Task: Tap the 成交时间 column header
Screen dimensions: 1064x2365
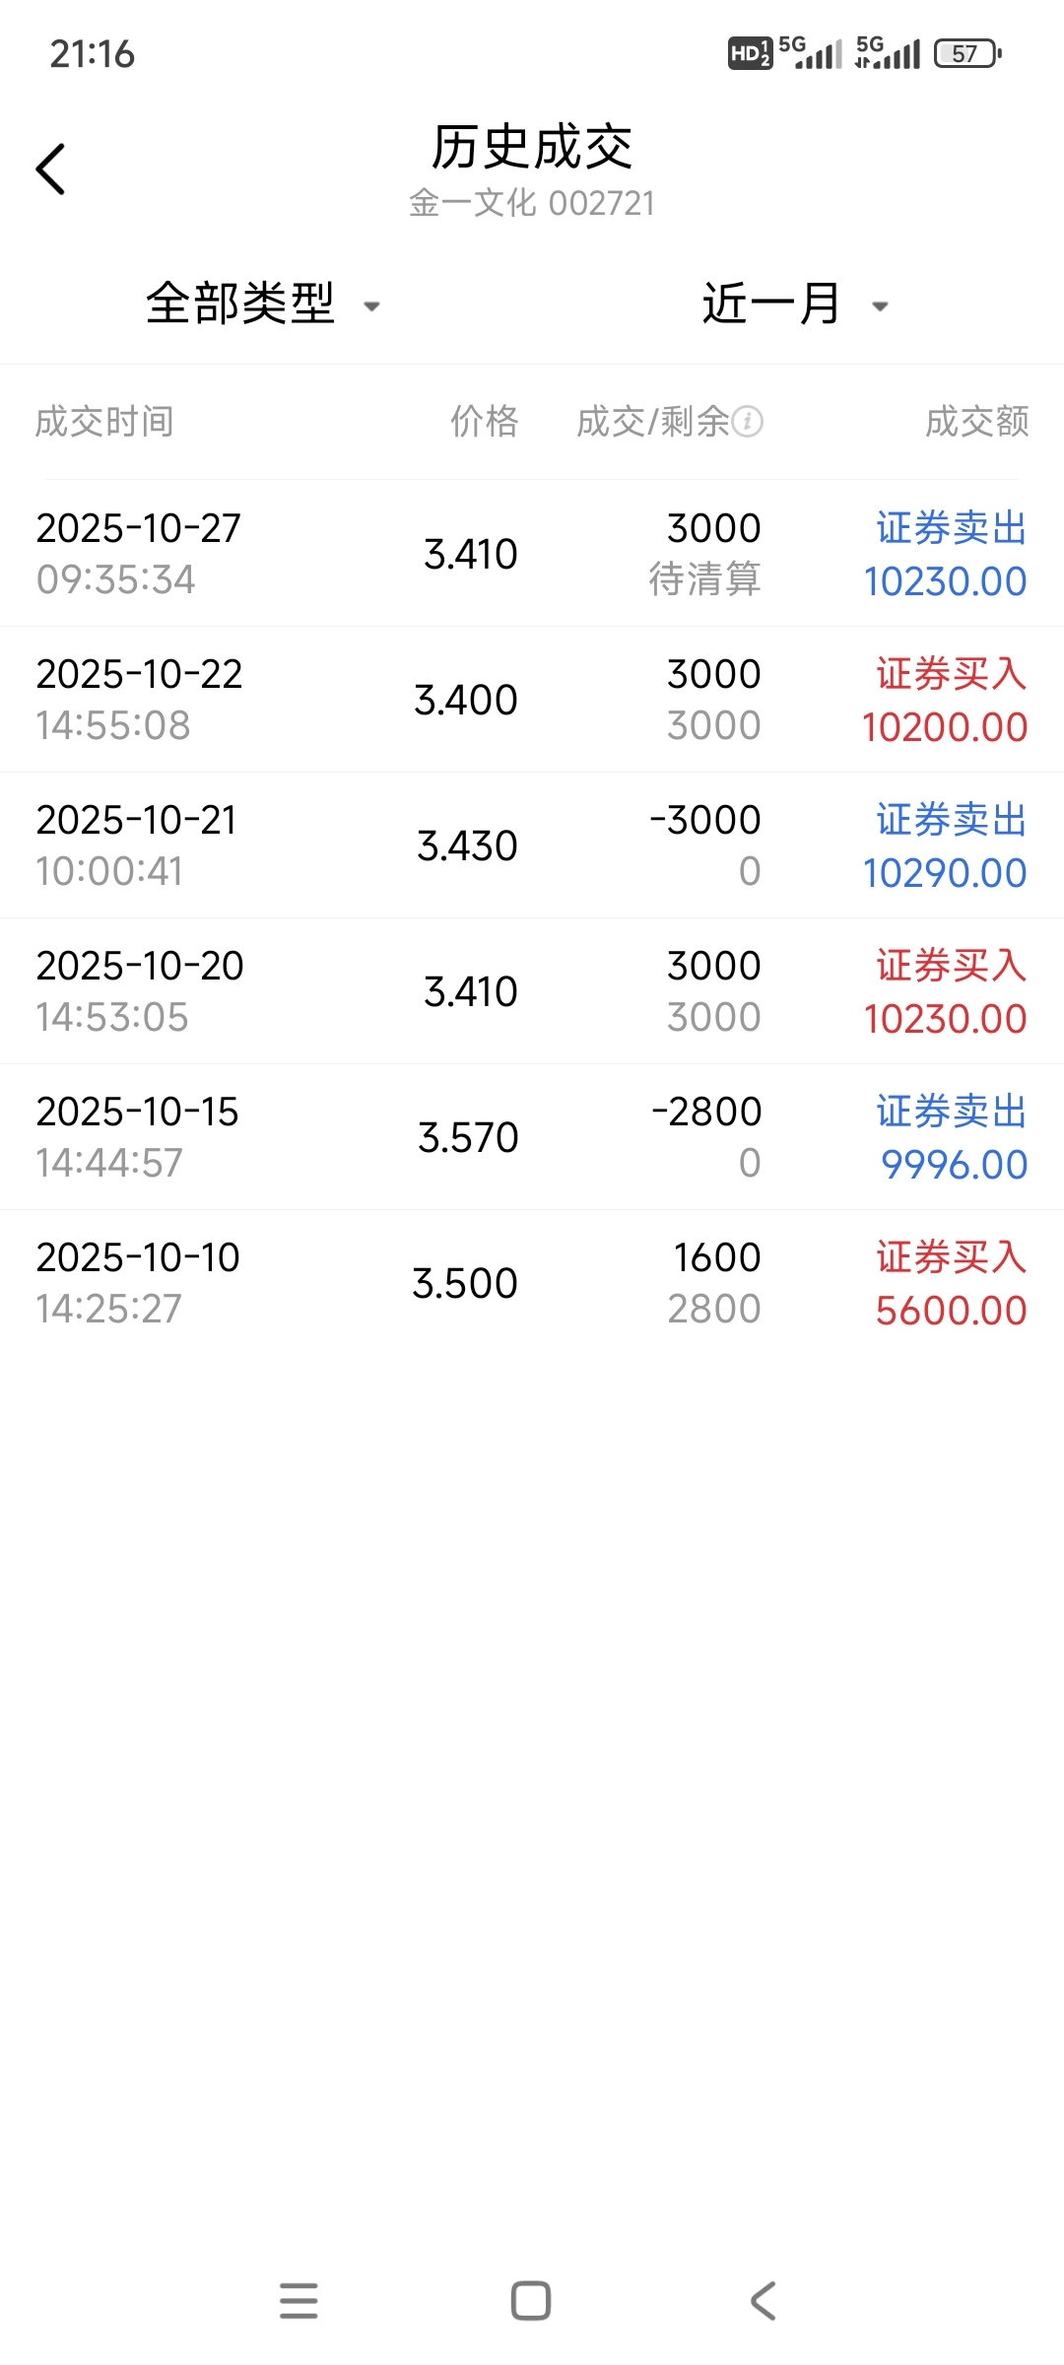Action: pyautogui.click(x=104, y=422)
